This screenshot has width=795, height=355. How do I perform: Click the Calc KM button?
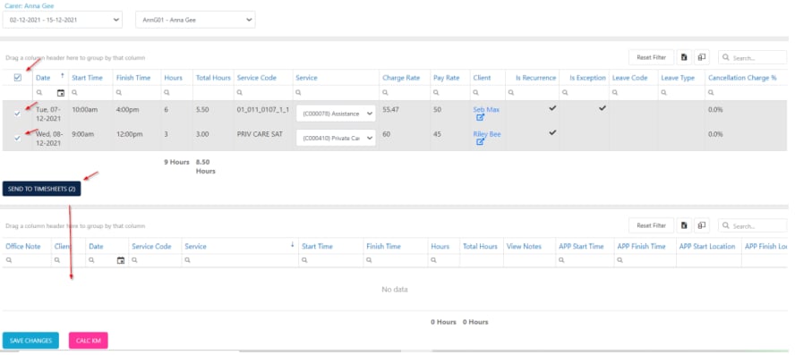89,341
